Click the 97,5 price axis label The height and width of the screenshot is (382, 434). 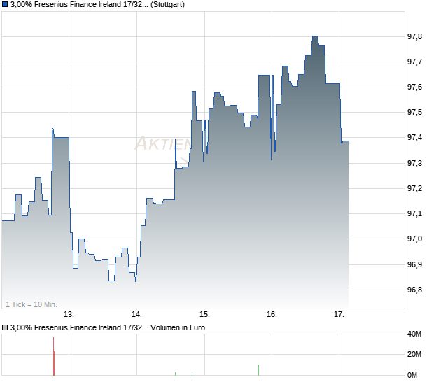coord(414,112)
